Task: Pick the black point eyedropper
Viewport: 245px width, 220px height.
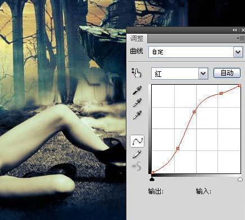Action: tap(137, 90)
